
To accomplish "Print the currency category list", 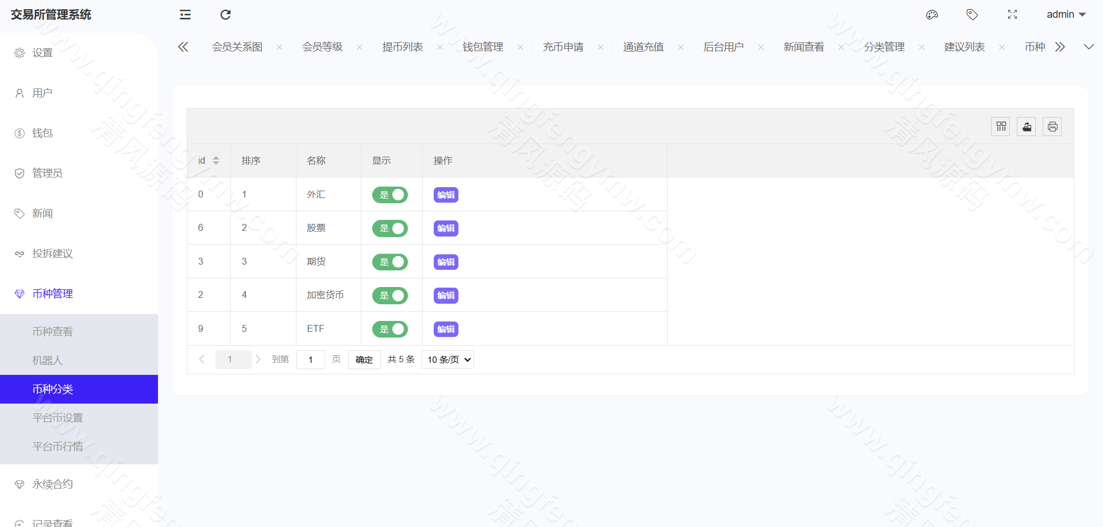I will [x=1052, y=126].
